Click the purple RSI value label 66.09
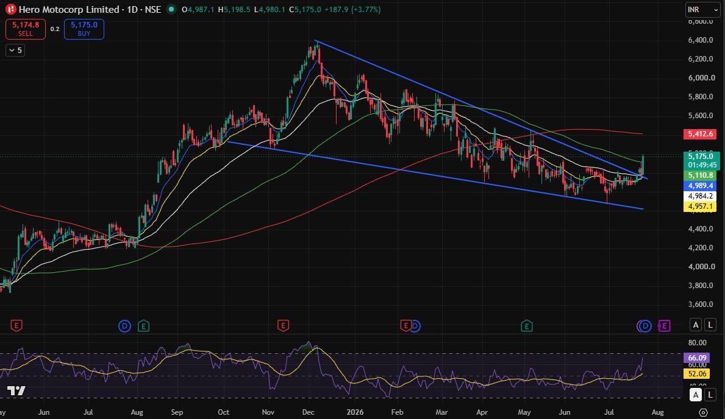The height and width of the screenshot is (419, 725). 697,357
